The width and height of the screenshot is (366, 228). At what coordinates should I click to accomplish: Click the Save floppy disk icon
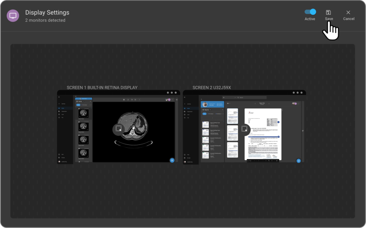point(328,12)
